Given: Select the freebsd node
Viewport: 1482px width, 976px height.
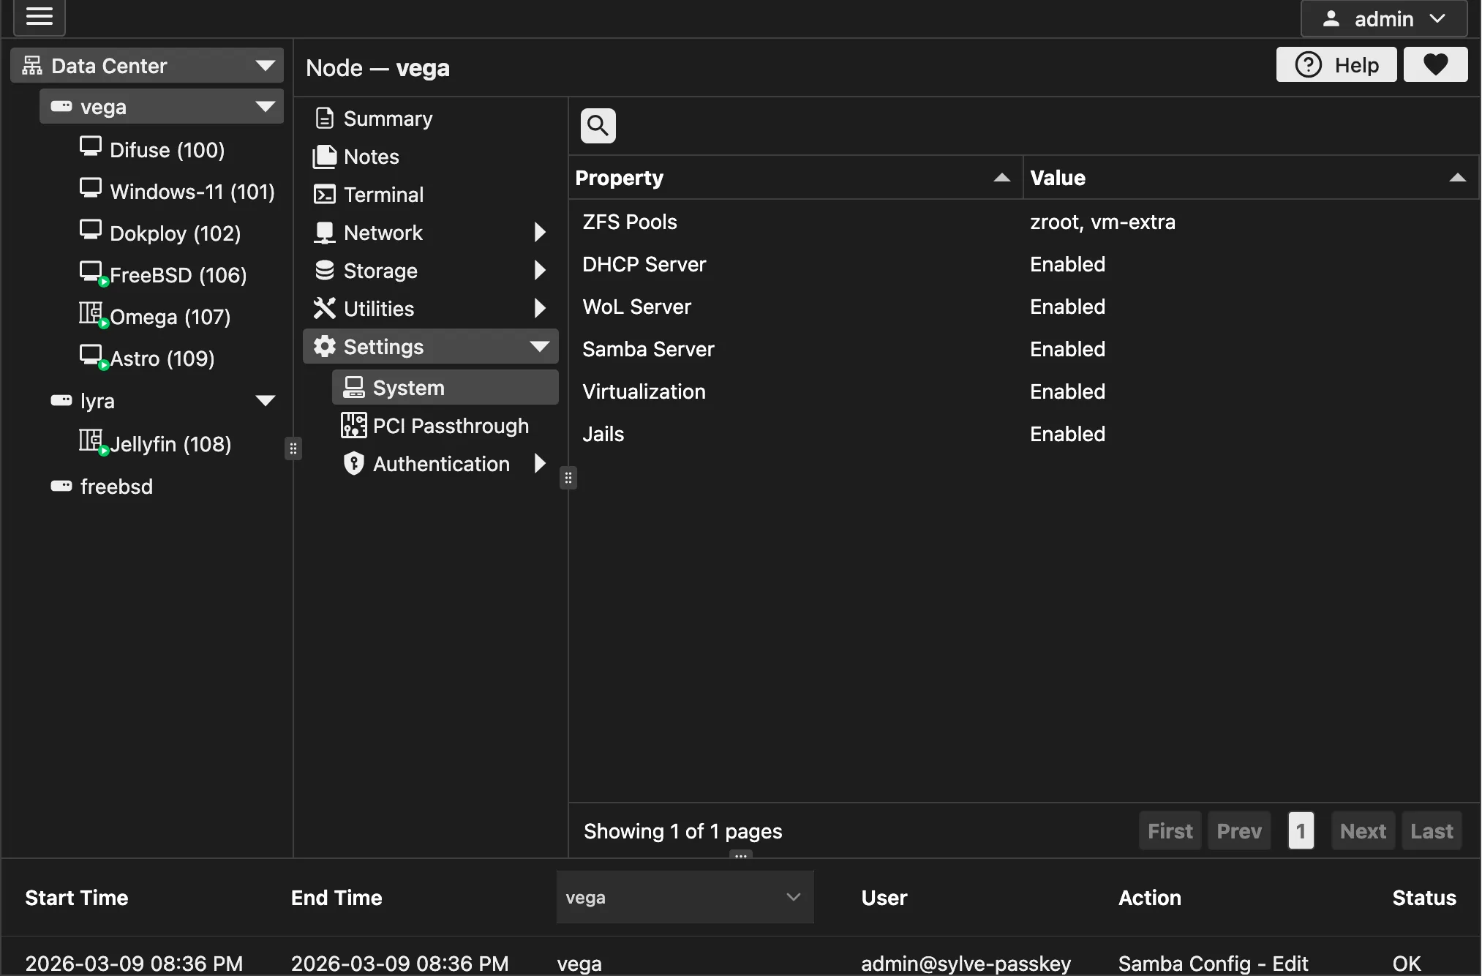Looking at the screenshot, I should (116, 487).
